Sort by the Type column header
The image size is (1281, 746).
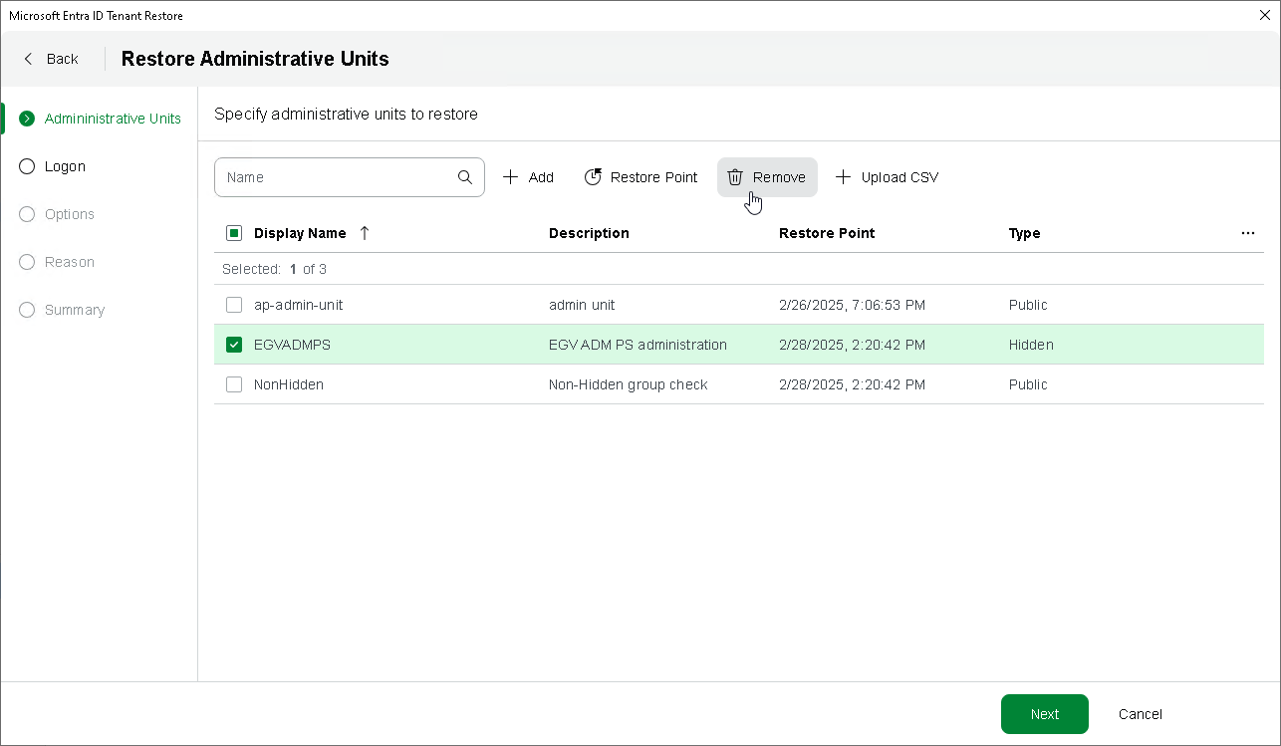pos(1024,233)
